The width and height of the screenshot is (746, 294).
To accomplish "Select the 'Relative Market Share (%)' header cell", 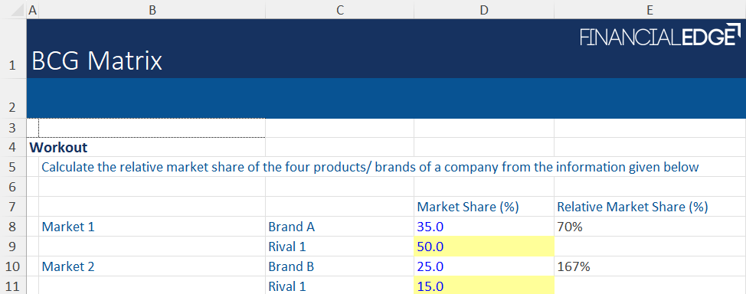I will coord(650,207).
